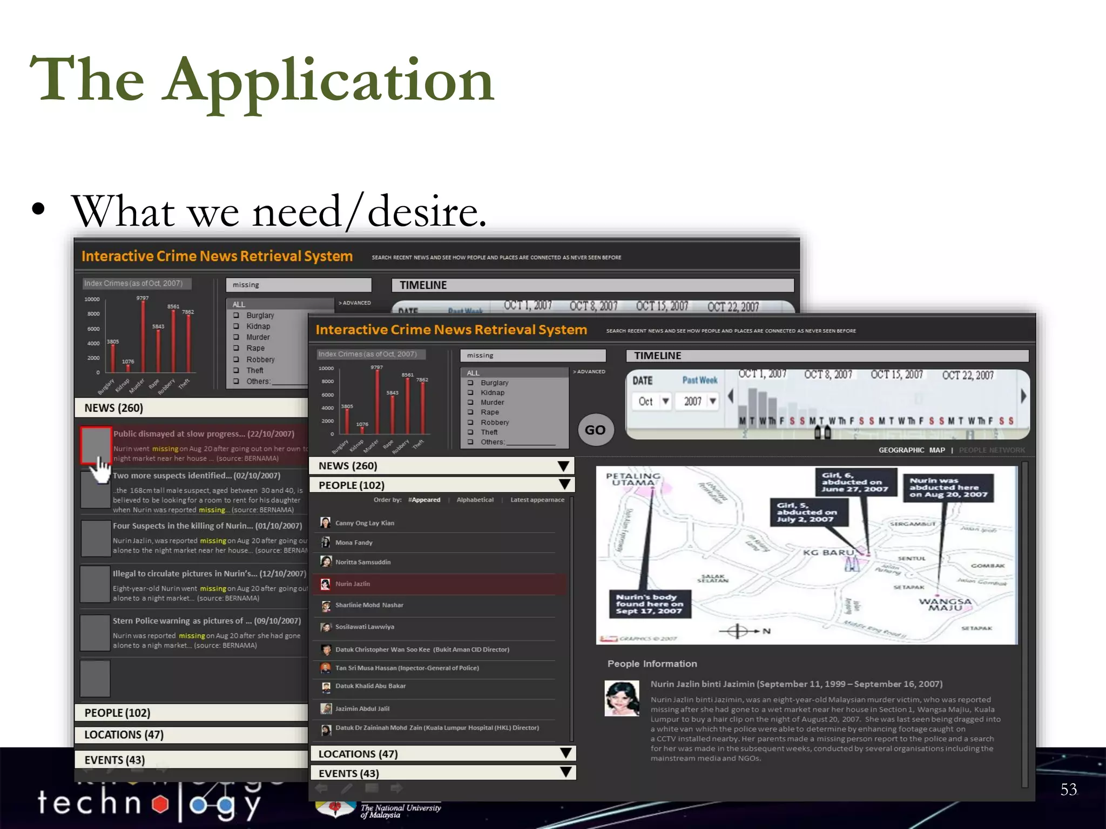Screen dimensions: 1106x829
Task: Switch to the GEOGRAPHIC MAP view
Action: point(912,450)
